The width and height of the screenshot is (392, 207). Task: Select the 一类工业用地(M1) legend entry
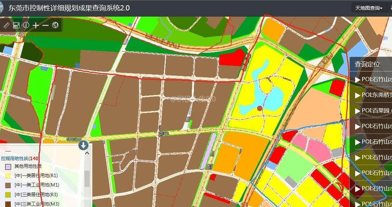point(36,185)
